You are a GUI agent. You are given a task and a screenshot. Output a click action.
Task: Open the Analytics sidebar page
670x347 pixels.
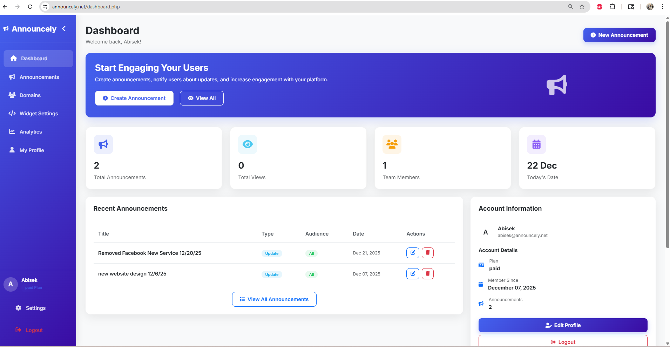click(38, 132)
